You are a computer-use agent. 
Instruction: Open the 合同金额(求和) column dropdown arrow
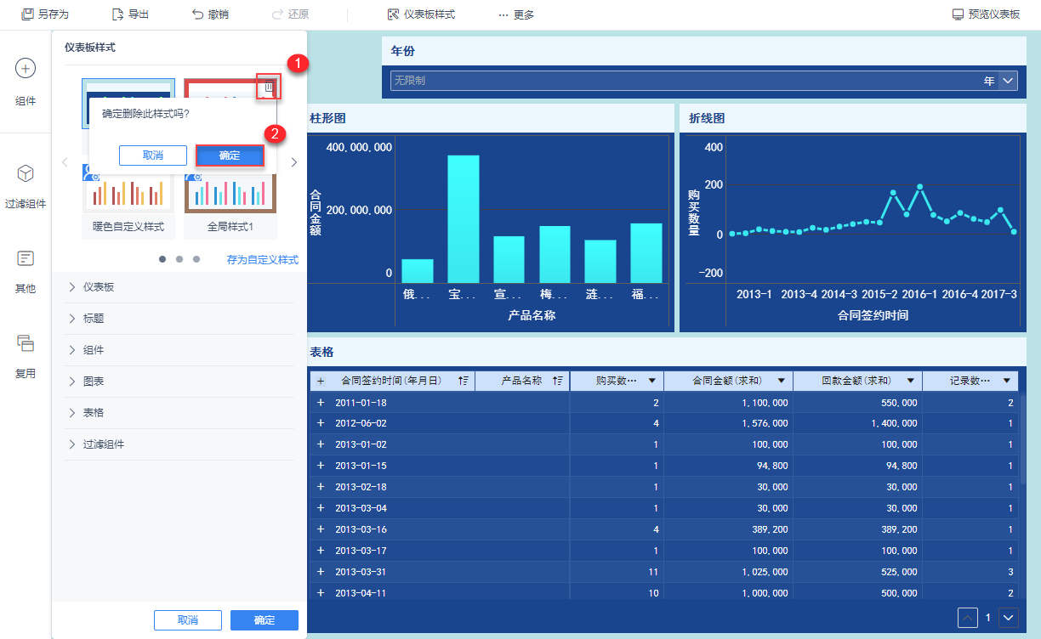tap(781, 382)
